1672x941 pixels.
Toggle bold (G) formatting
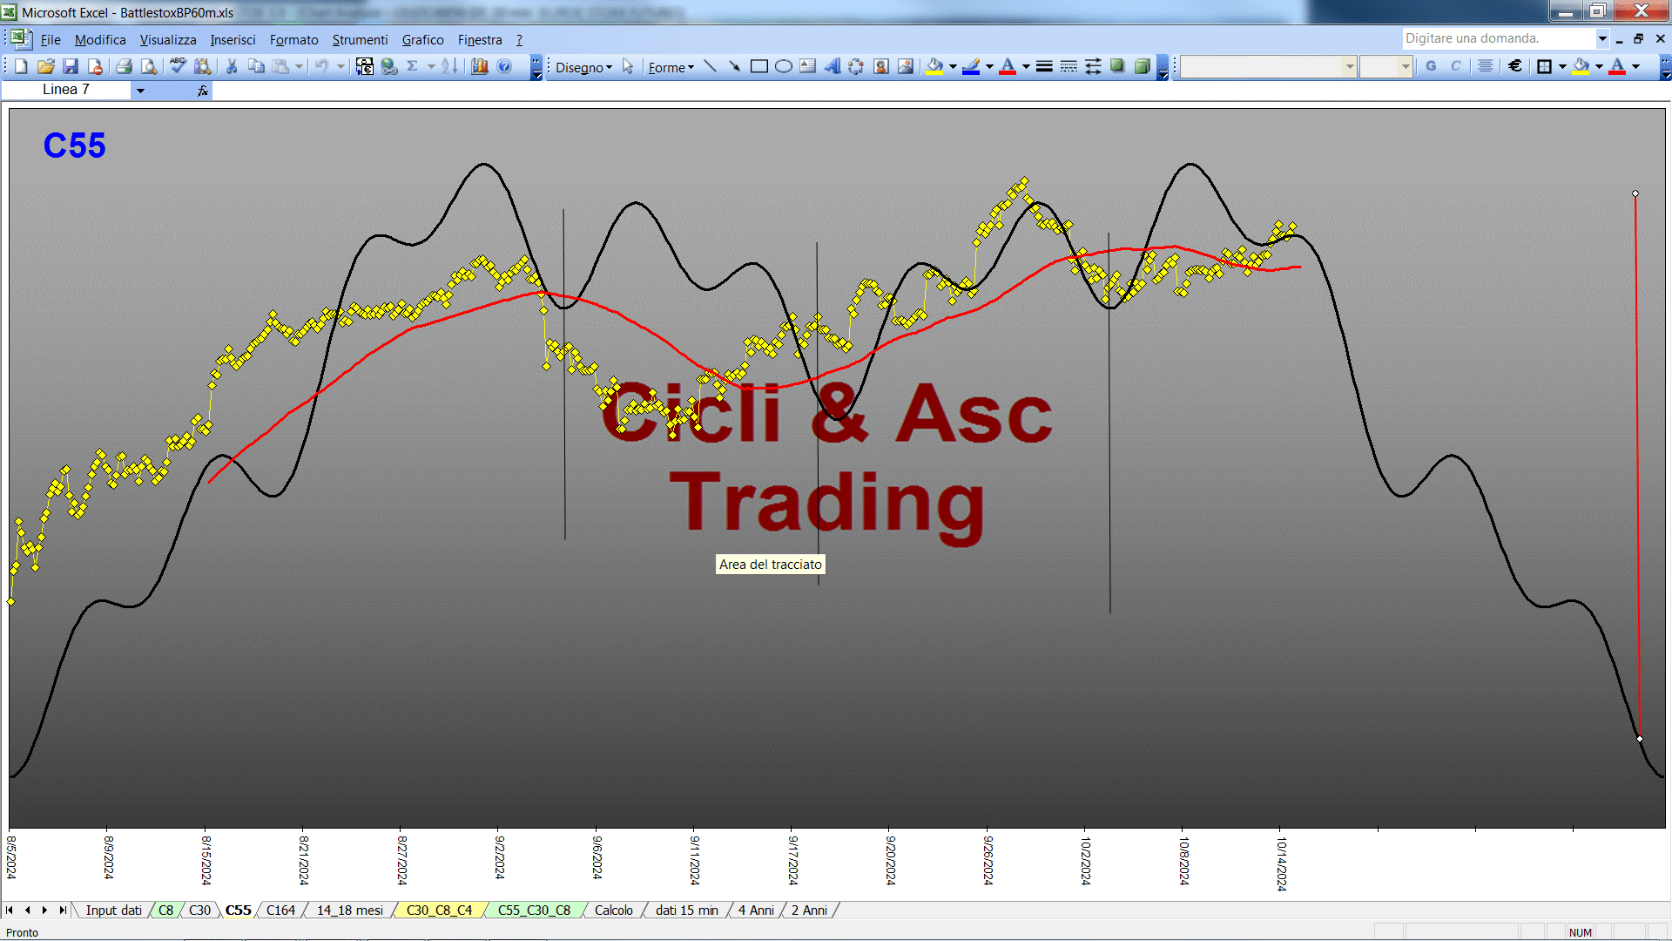1431,66
